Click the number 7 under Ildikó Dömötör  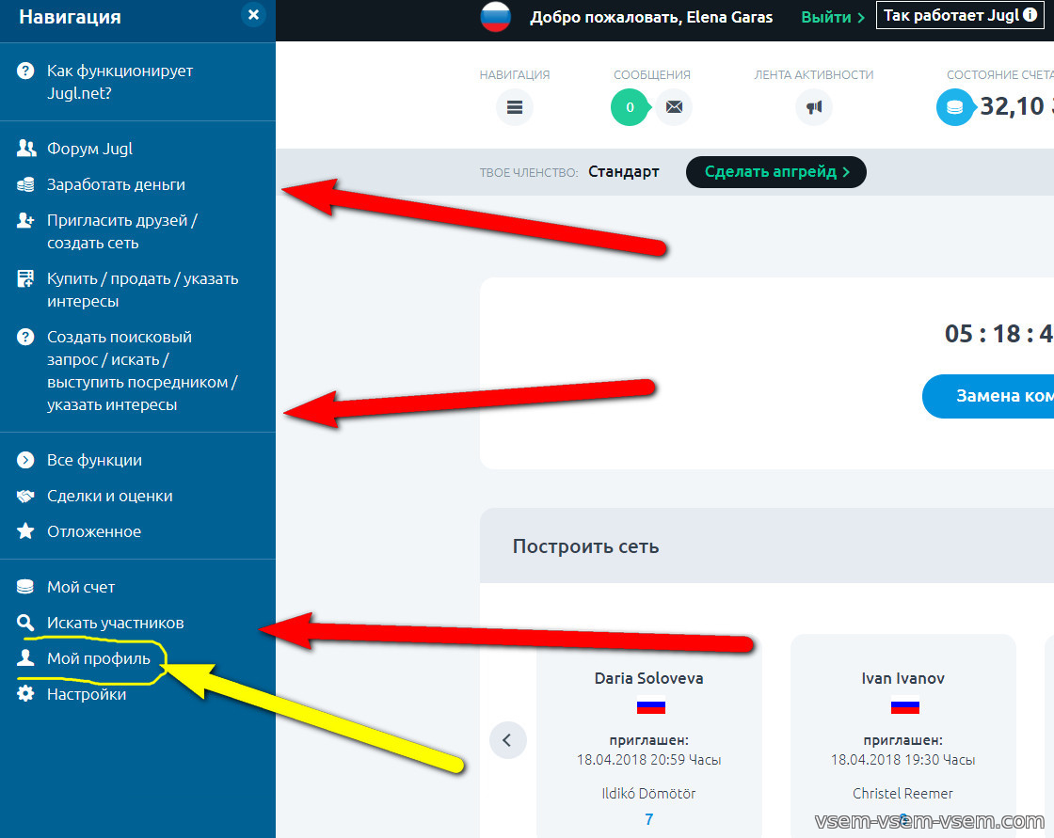[x=648, y=819]
